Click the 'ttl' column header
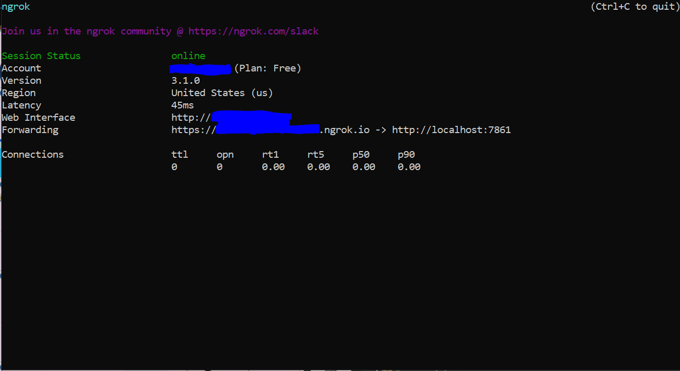Image resolution: width=680 pixels, height=371 pixels. tap(180, 155)
